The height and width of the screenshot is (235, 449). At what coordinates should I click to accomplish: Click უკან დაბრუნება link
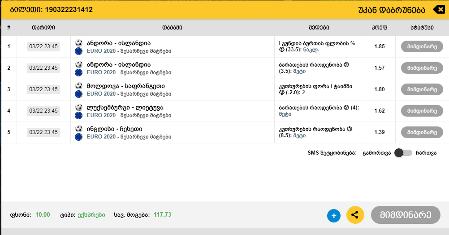[392, 10]
